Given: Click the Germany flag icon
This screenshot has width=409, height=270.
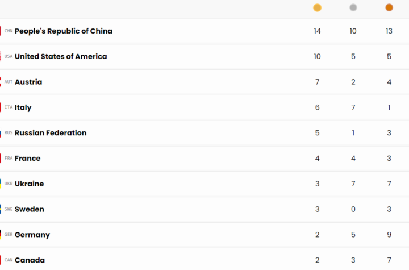Looking at the screenshot, I should (x=1, y=235).
